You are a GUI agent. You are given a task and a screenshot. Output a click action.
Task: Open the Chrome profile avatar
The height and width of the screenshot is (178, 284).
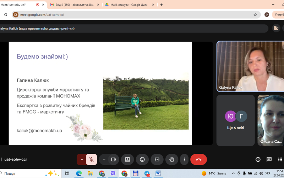pos(267,15)
